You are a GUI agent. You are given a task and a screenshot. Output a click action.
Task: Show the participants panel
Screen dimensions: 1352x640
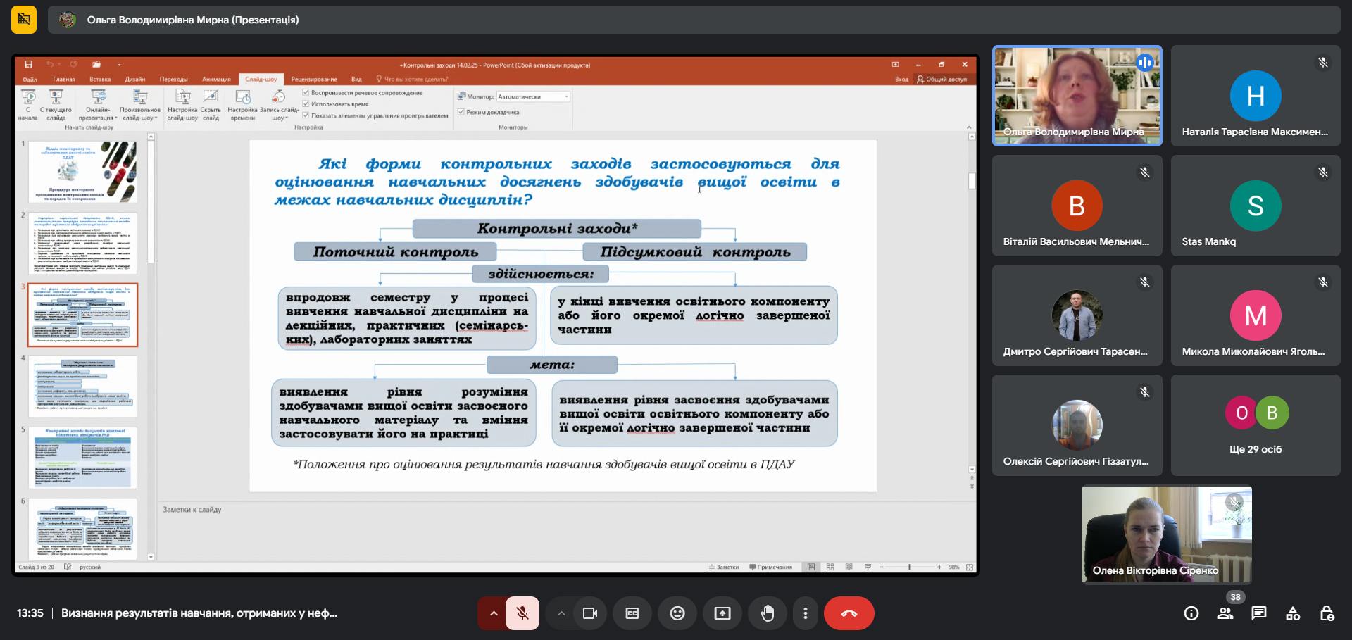[x=1225, y=613]
